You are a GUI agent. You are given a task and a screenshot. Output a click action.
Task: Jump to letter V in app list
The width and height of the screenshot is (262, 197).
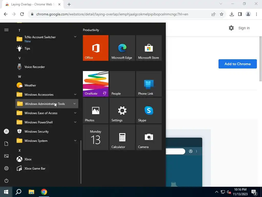[x=19, y=58]
